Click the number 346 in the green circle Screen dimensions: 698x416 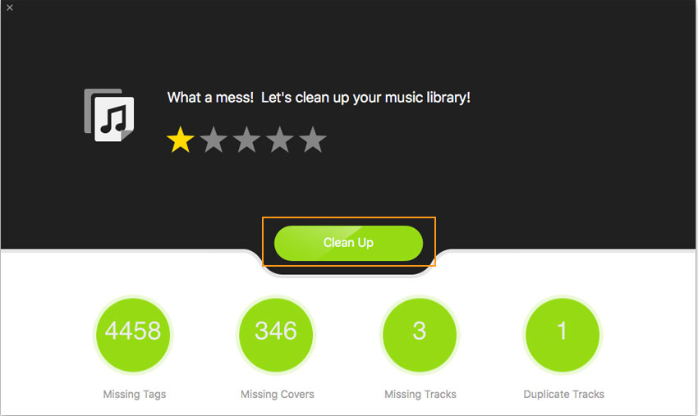[276, 331]
